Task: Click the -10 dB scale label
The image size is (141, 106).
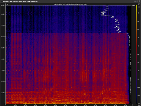Action: pyautogui.click(x=138, y=13)
